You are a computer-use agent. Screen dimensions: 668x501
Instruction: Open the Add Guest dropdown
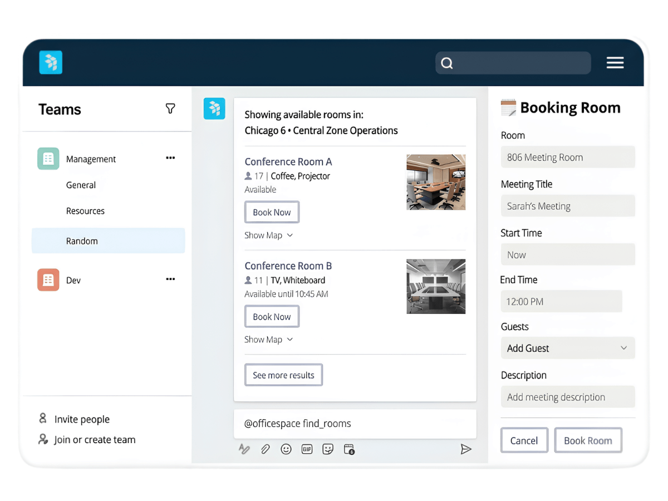(x=568, y=348)
